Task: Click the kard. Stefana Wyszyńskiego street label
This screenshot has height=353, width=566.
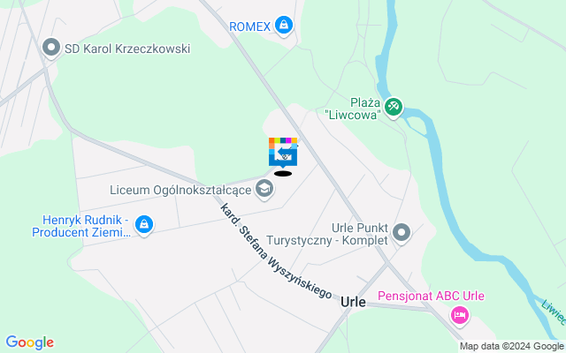Action: pyautogui.click(x=276, y=252)
